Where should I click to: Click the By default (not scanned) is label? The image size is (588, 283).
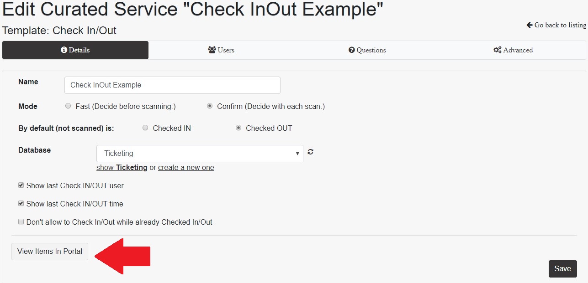66,128
